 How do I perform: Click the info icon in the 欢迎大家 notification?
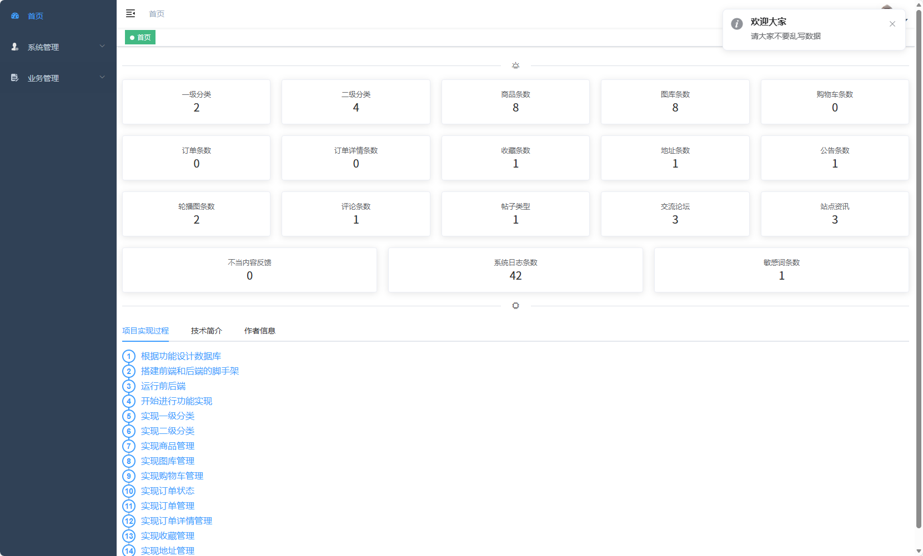(737, 24)
